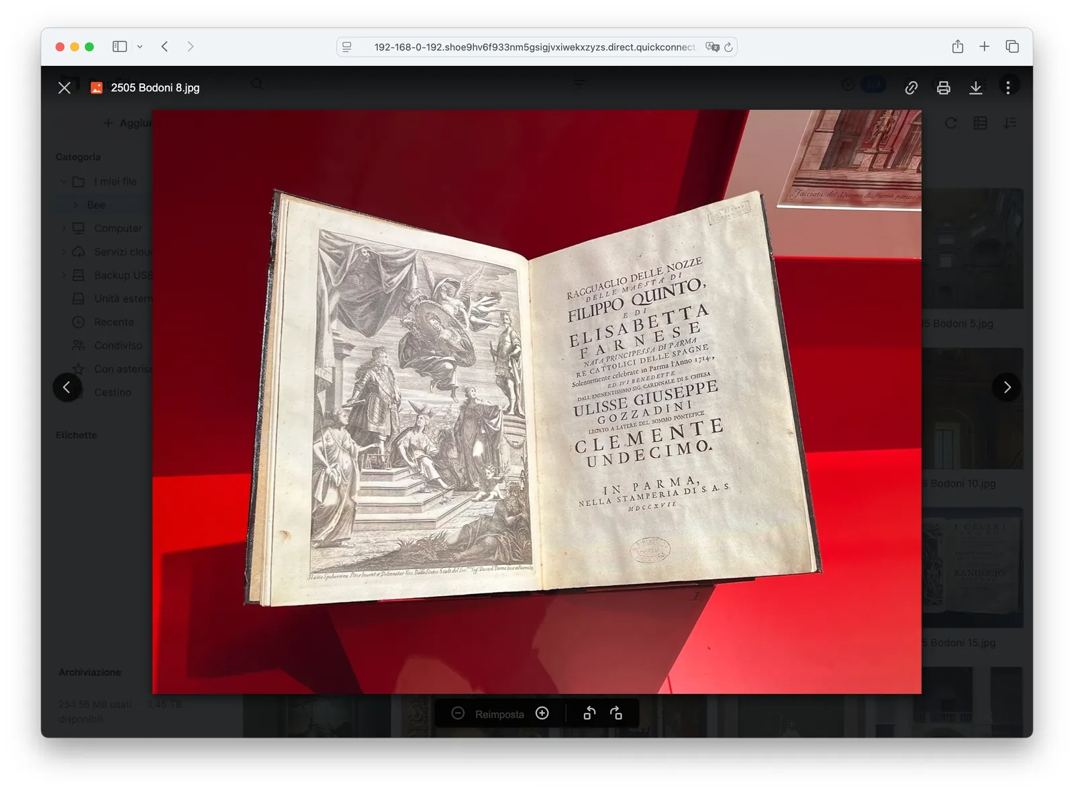Expand the Servizi cloud tree chevron
Viewport: 1074px width, 792px height.
[x=63, y=252]
